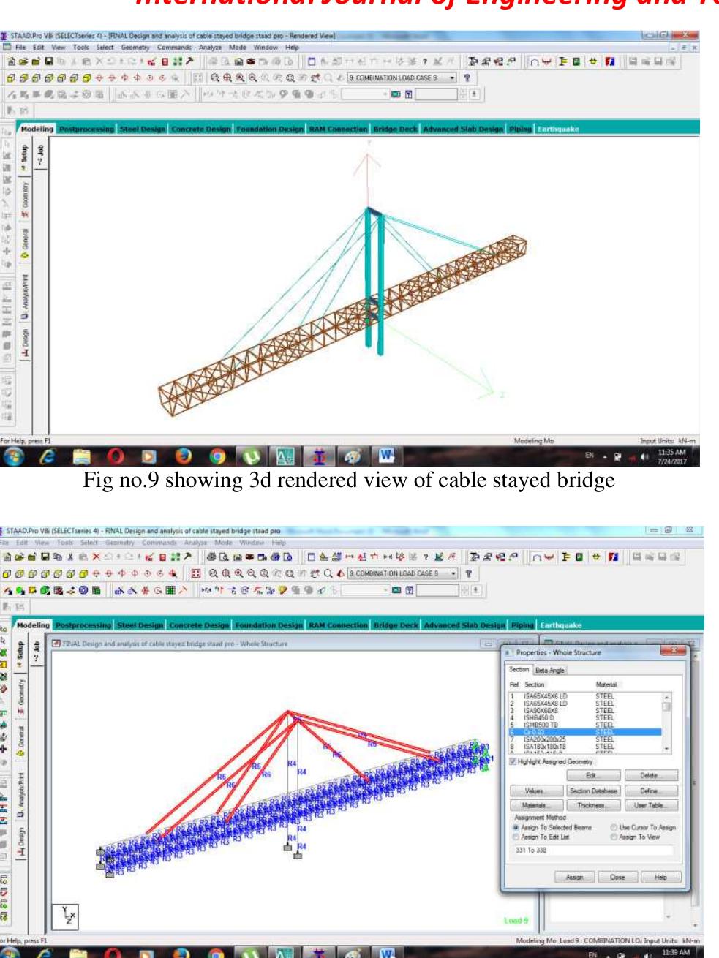
Task: Toggle Highlight Assigned Geometry checkbox
Action: click(x=512, y=761)
